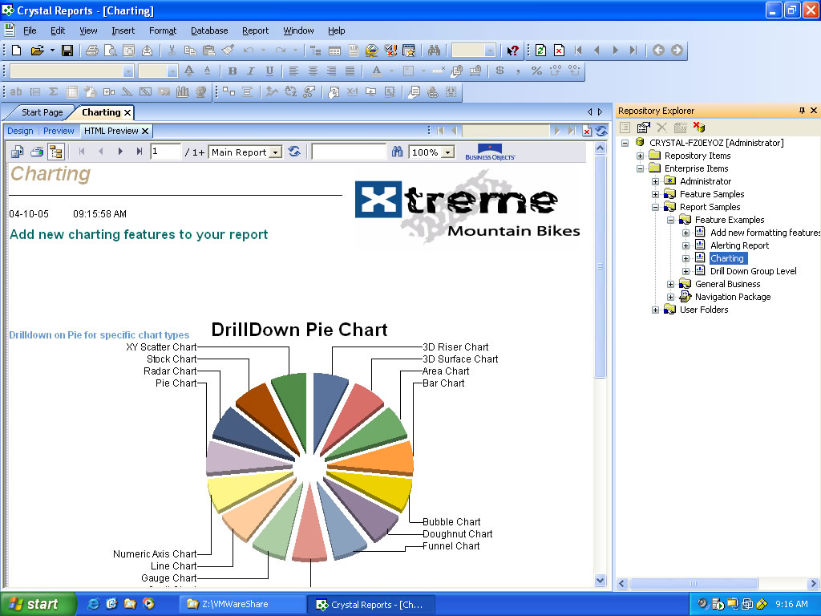Collapse the Enterprise Items folder
Screen dimensions: 821x616
tap(640, 168)
